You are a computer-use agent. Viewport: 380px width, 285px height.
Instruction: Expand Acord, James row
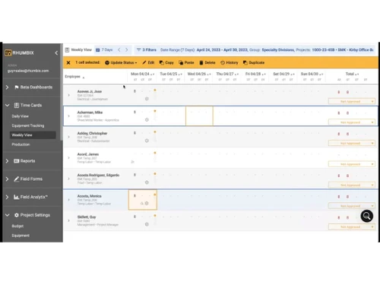(68, 158)
